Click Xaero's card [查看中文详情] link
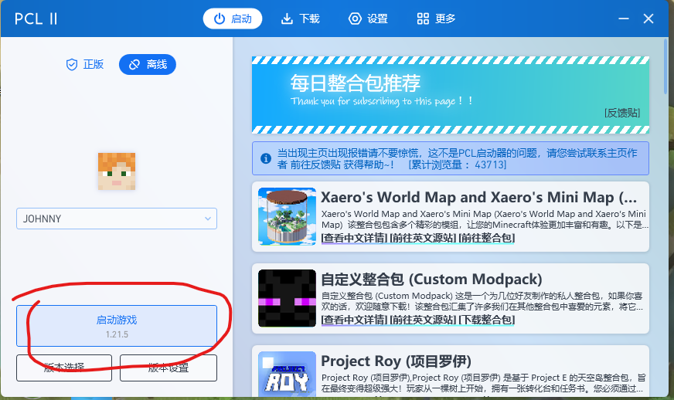The width and height of the screenshot is (674, 400). point(355,238)
